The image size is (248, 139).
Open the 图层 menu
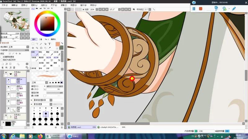(x=34, y=5)
